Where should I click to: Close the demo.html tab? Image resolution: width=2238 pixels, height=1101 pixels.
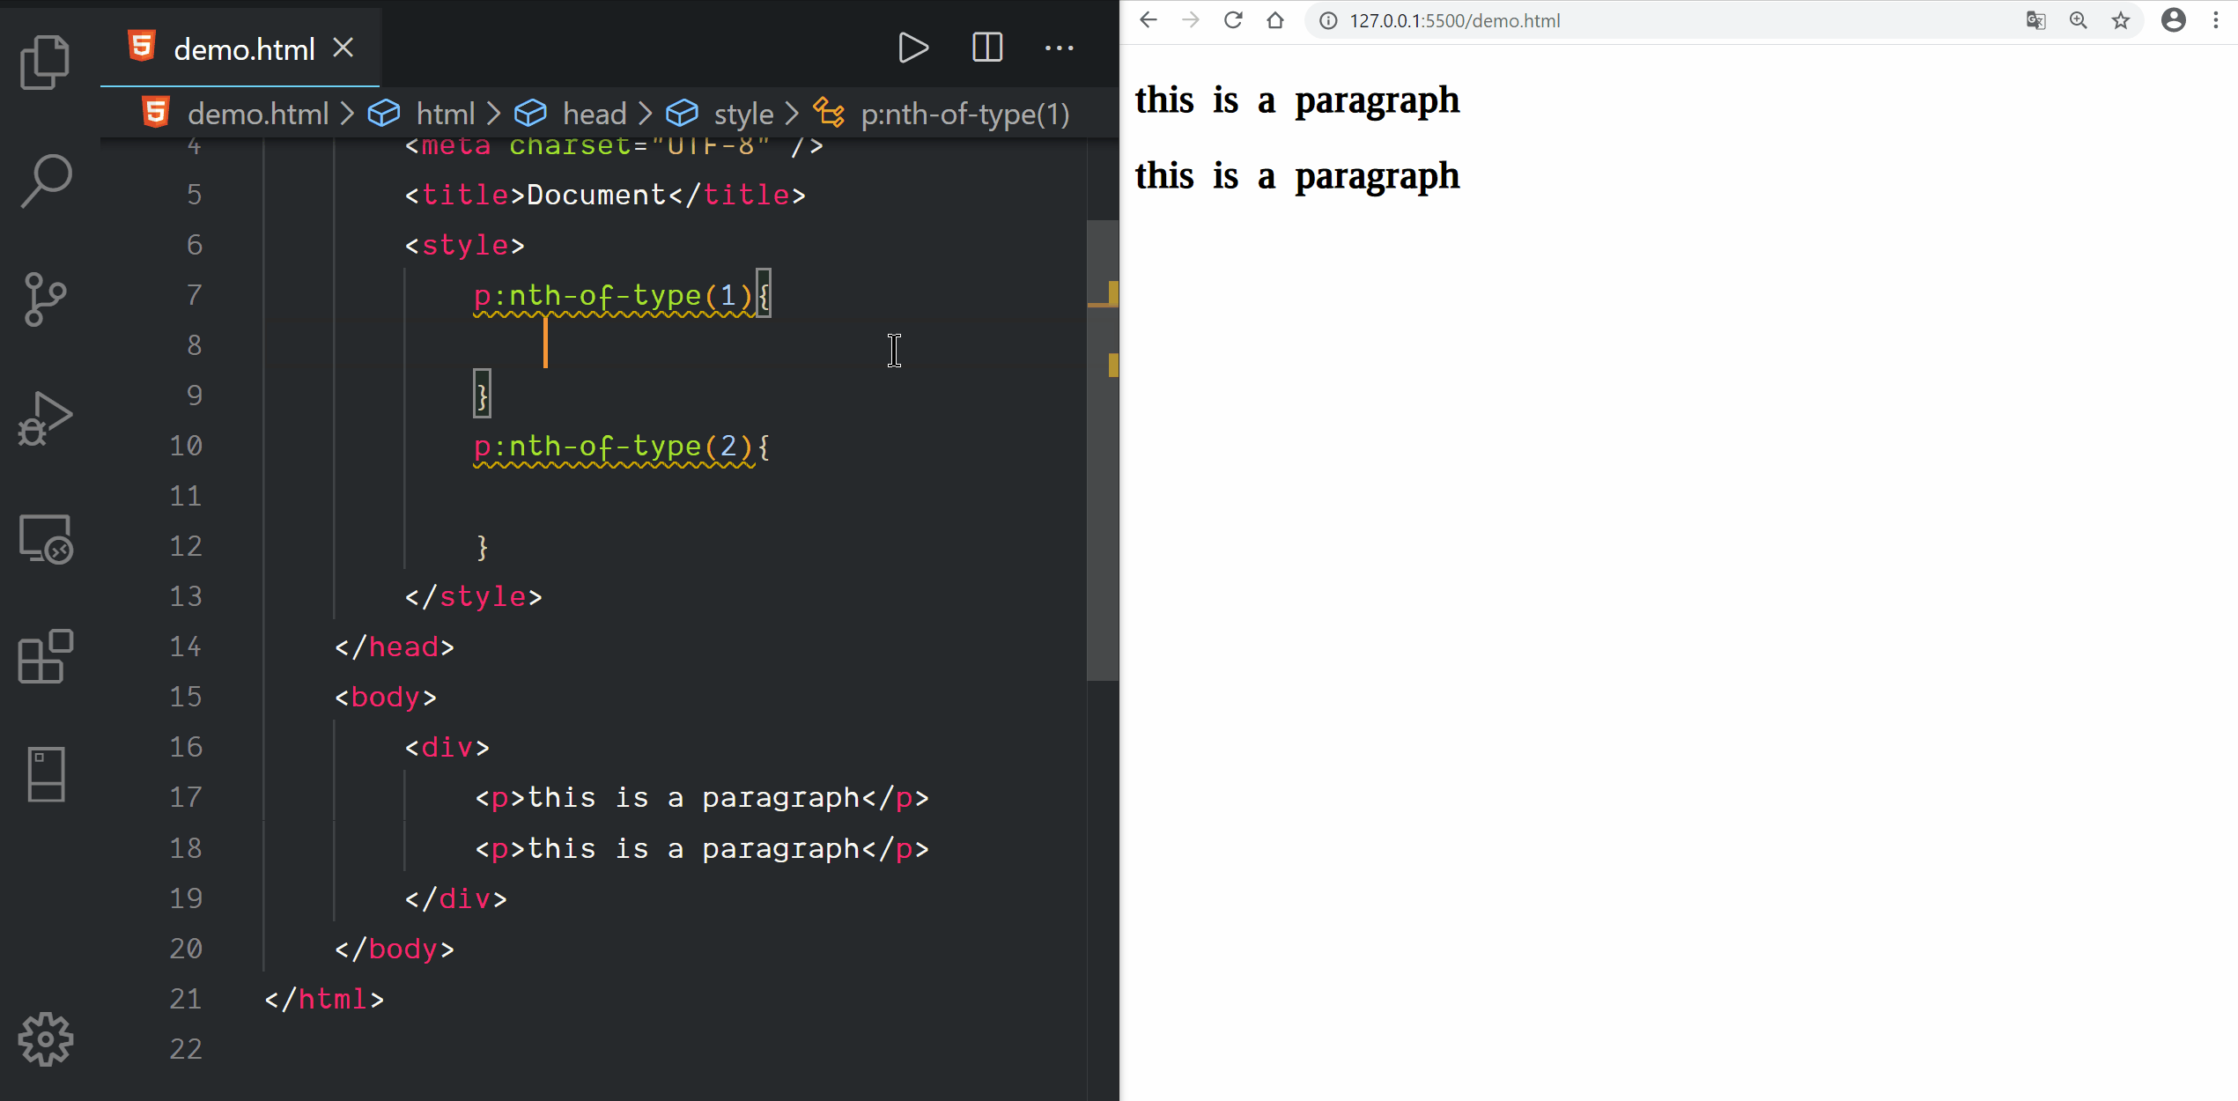(343, 48)
